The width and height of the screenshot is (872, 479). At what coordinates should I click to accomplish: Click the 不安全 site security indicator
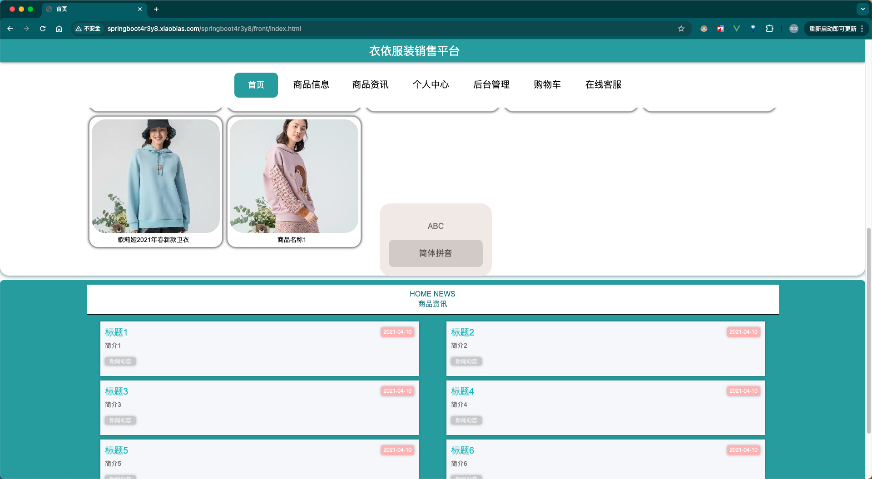pyautogui.click(x=88, y=29)
